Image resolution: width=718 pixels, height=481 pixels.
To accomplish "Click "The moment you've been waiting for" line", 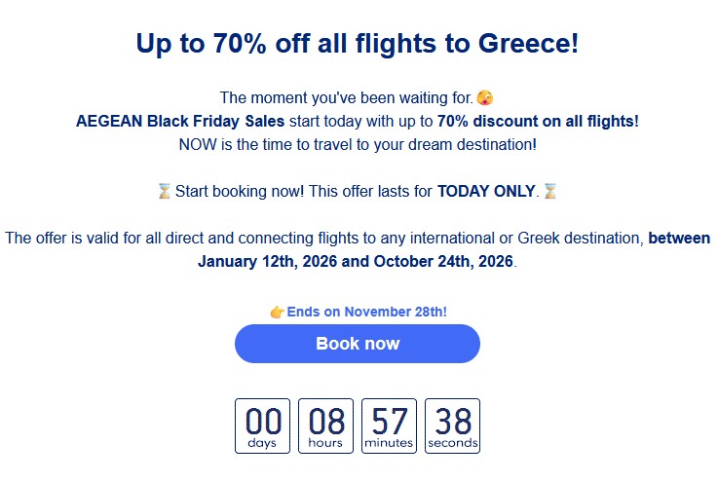I will (346, 98).
